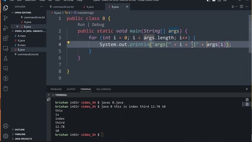The width and height of the screenshot is (252, 142).
Task: Open the Problems panel tab
Action: (56, 89)
